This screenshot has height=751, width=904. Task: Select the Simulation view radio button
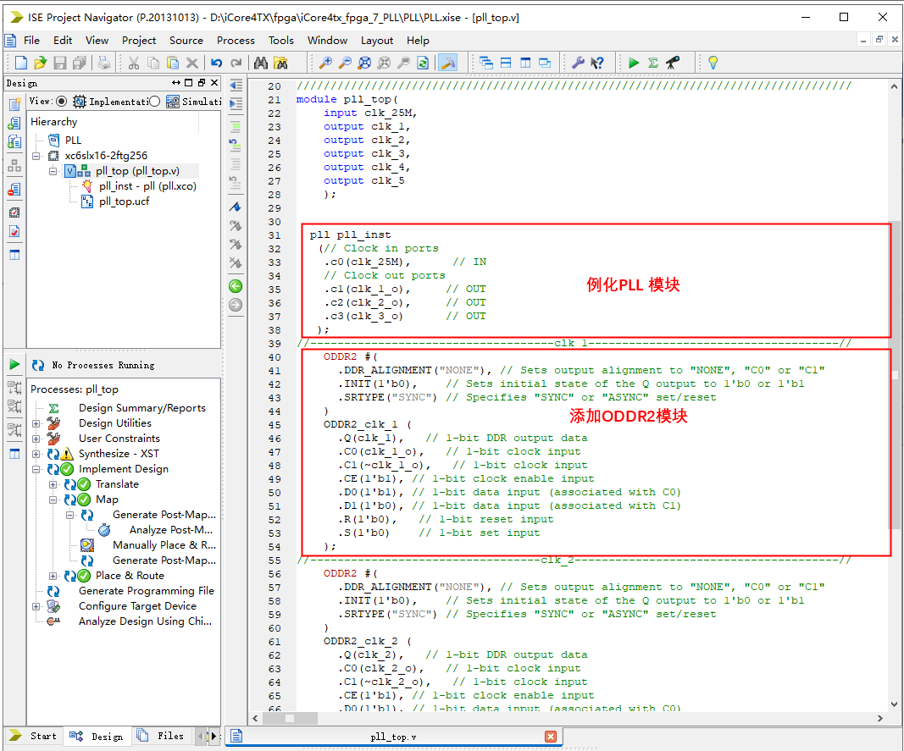[x=154, y=102]
